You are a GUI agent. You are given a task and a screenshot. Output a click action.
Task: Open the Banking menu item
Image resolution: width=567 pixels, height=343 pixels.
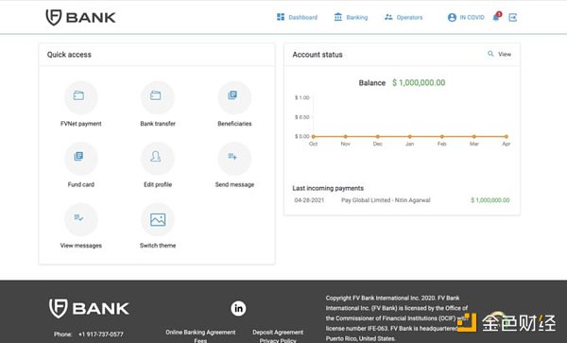point(351,17)
